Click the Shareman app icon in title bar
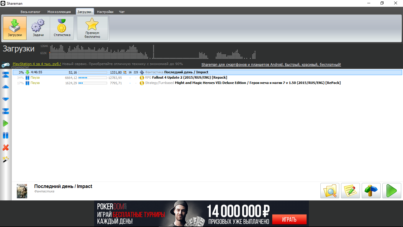Image resolution: width=403 pixels, height=227 pixels. (3, 3)
